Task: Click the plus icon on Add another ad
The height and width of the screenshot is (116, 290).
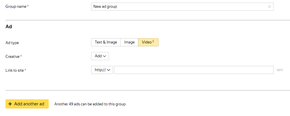Action: click(10, 104)
